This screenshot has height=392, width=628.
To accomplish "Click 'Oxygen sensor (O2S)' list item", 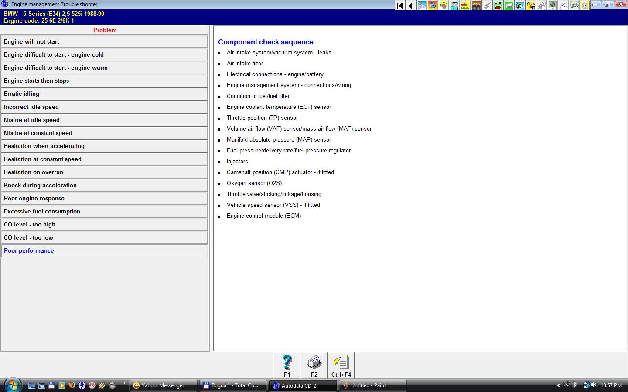I will tap(254, 183).
